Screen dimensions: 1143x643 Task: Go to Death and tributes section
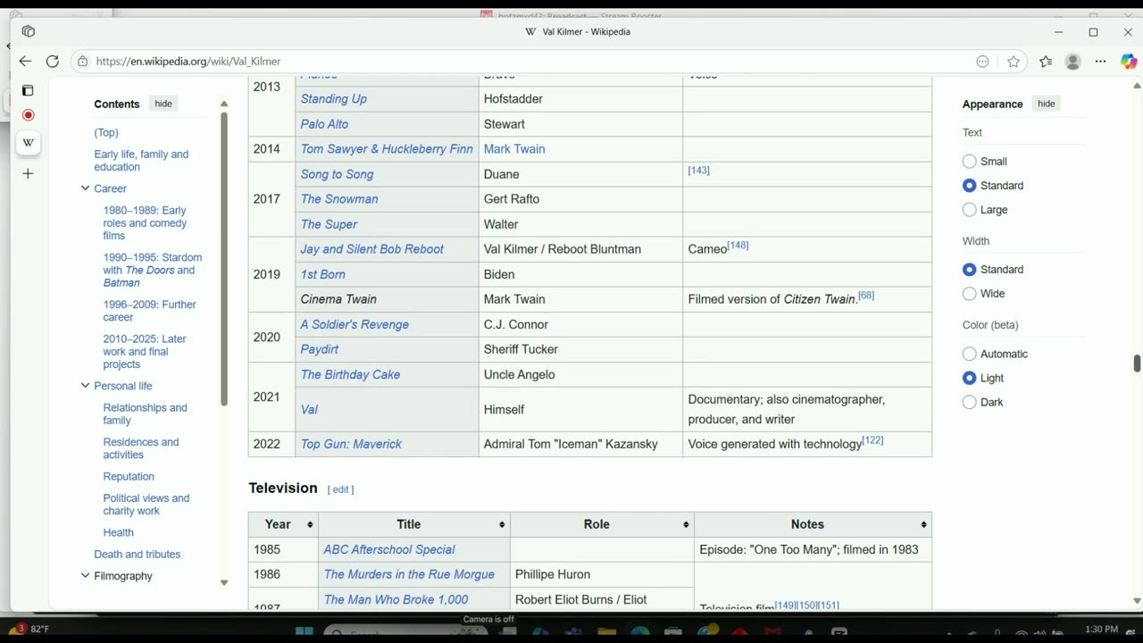point(137,555)
